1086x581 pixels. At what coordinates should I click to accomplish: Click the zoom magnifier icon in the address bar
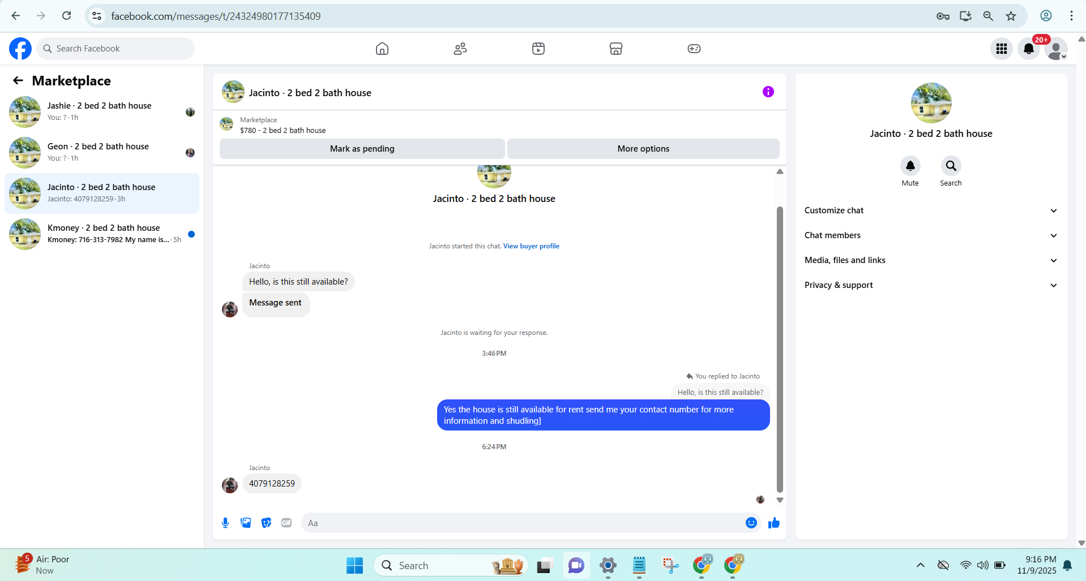pos(988,16)
